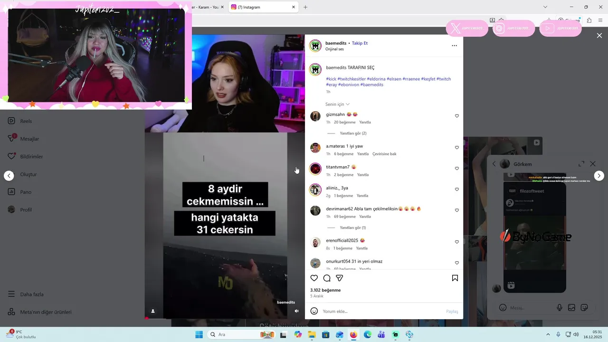Open a new browser tab
Image resolution: width=608 pixels, height=342 pixels.
[x=305, y=7]
